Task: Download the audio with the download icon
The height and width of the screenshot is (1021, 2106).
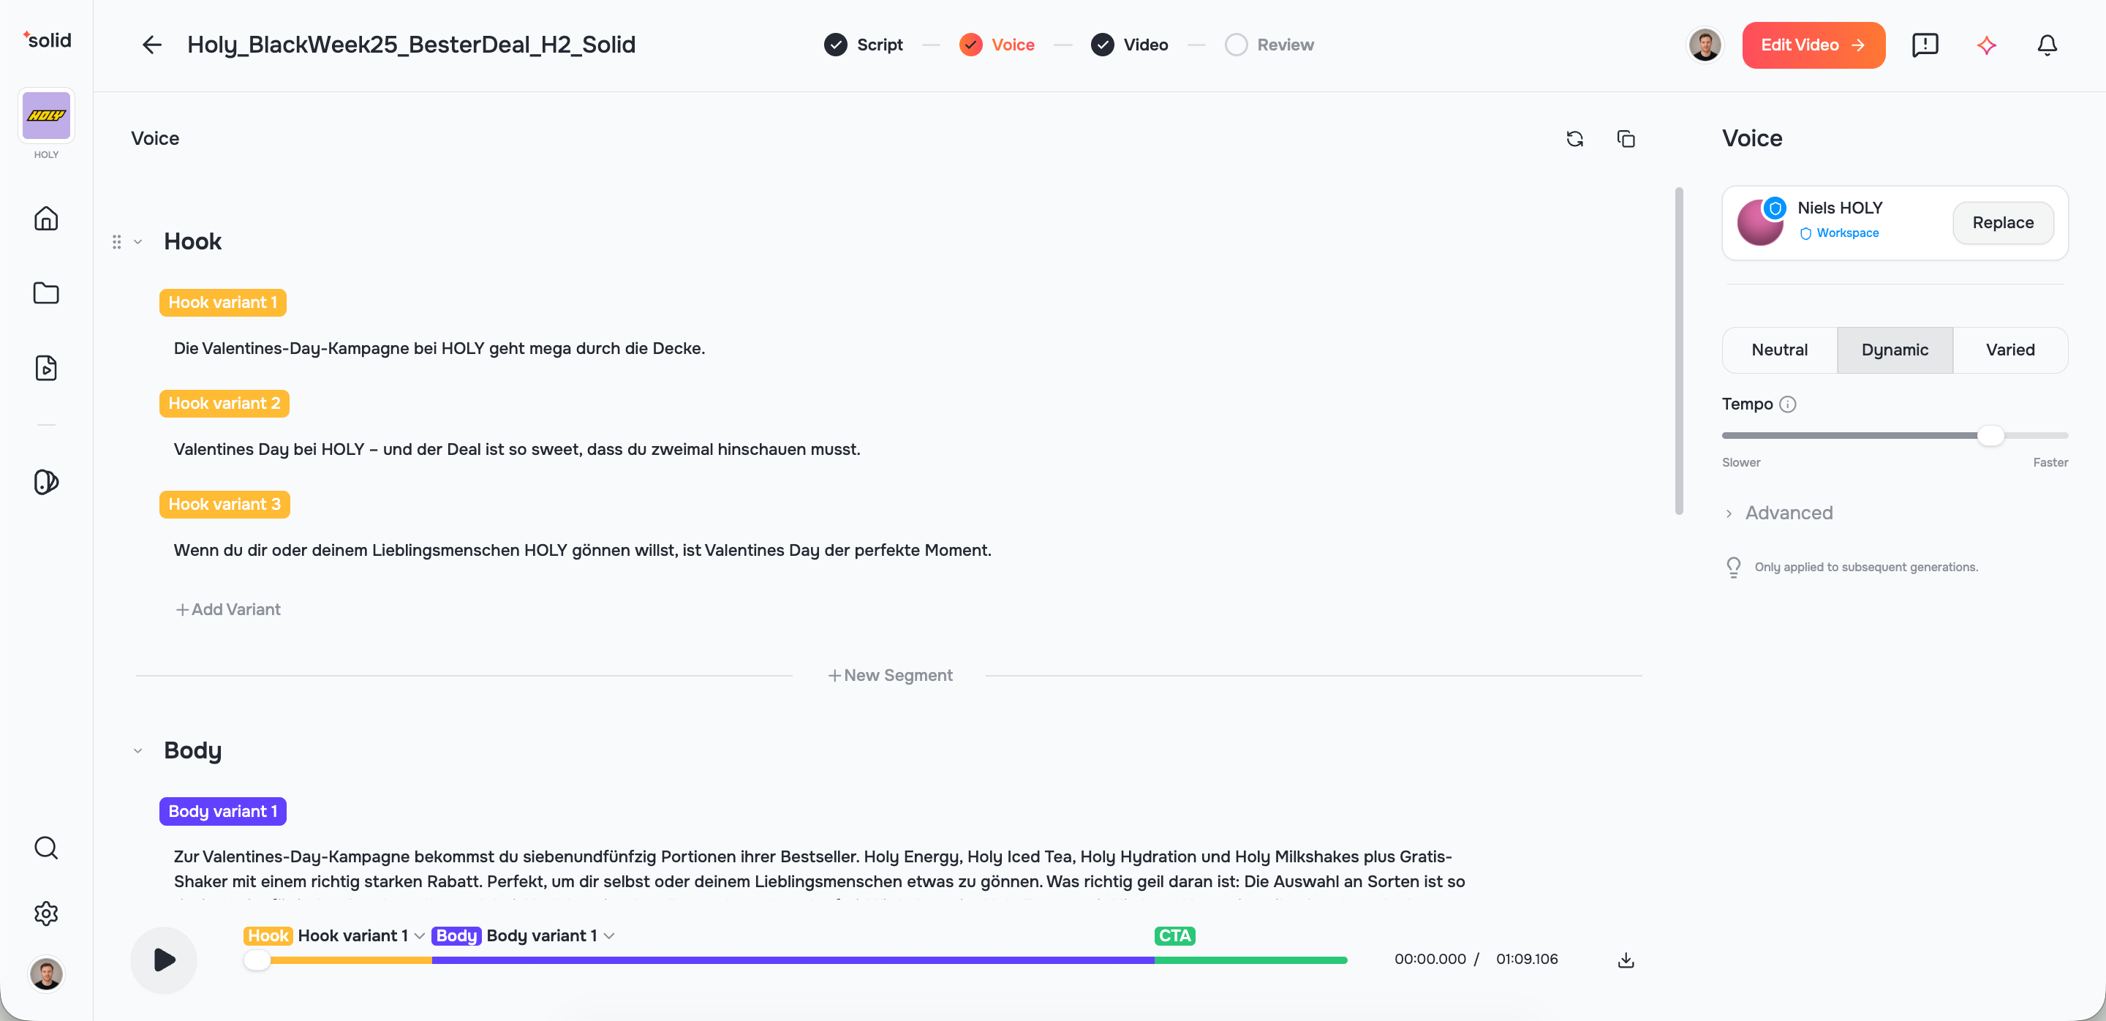Action: click(1626, 960)
